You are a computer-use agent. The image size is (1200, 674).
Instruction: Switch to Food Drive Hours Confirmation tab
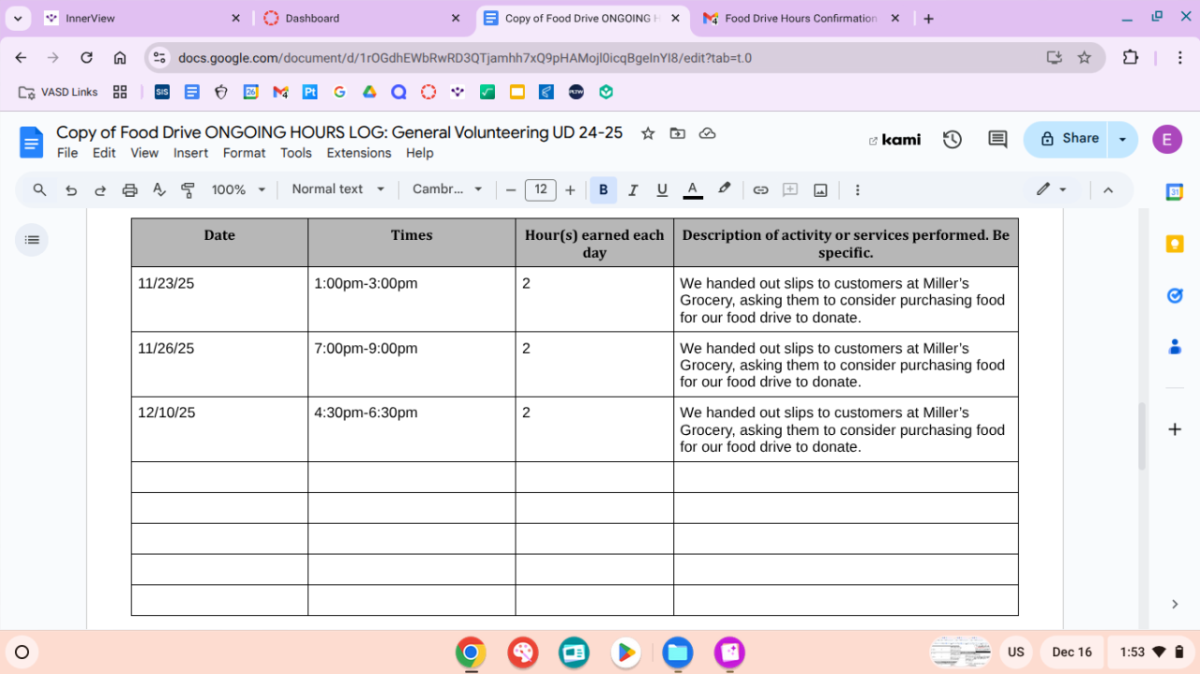[802, 18]
